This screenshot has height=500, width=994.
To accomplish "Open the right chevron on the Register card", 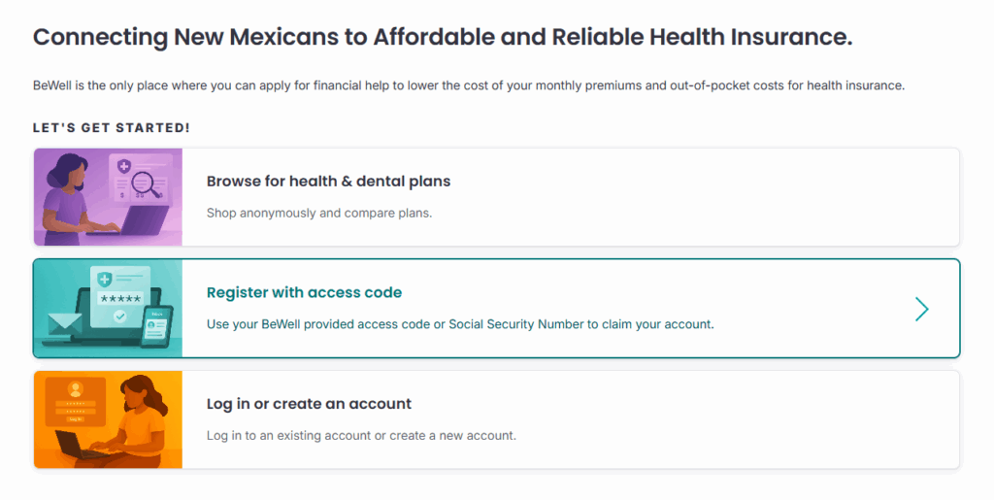I will tap(921, 309).
